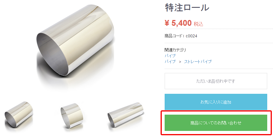Image resolution: width=273 pixels, height=139 pixels.
Task: Click the 特注ロール product title
Action: click(x=187, y=8)
